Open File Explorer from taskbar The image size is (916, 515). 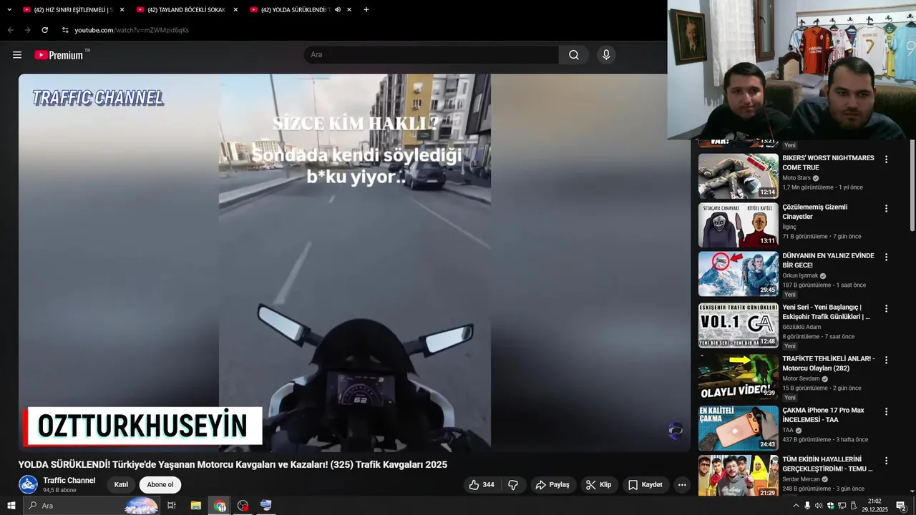[x=195, y=506]
